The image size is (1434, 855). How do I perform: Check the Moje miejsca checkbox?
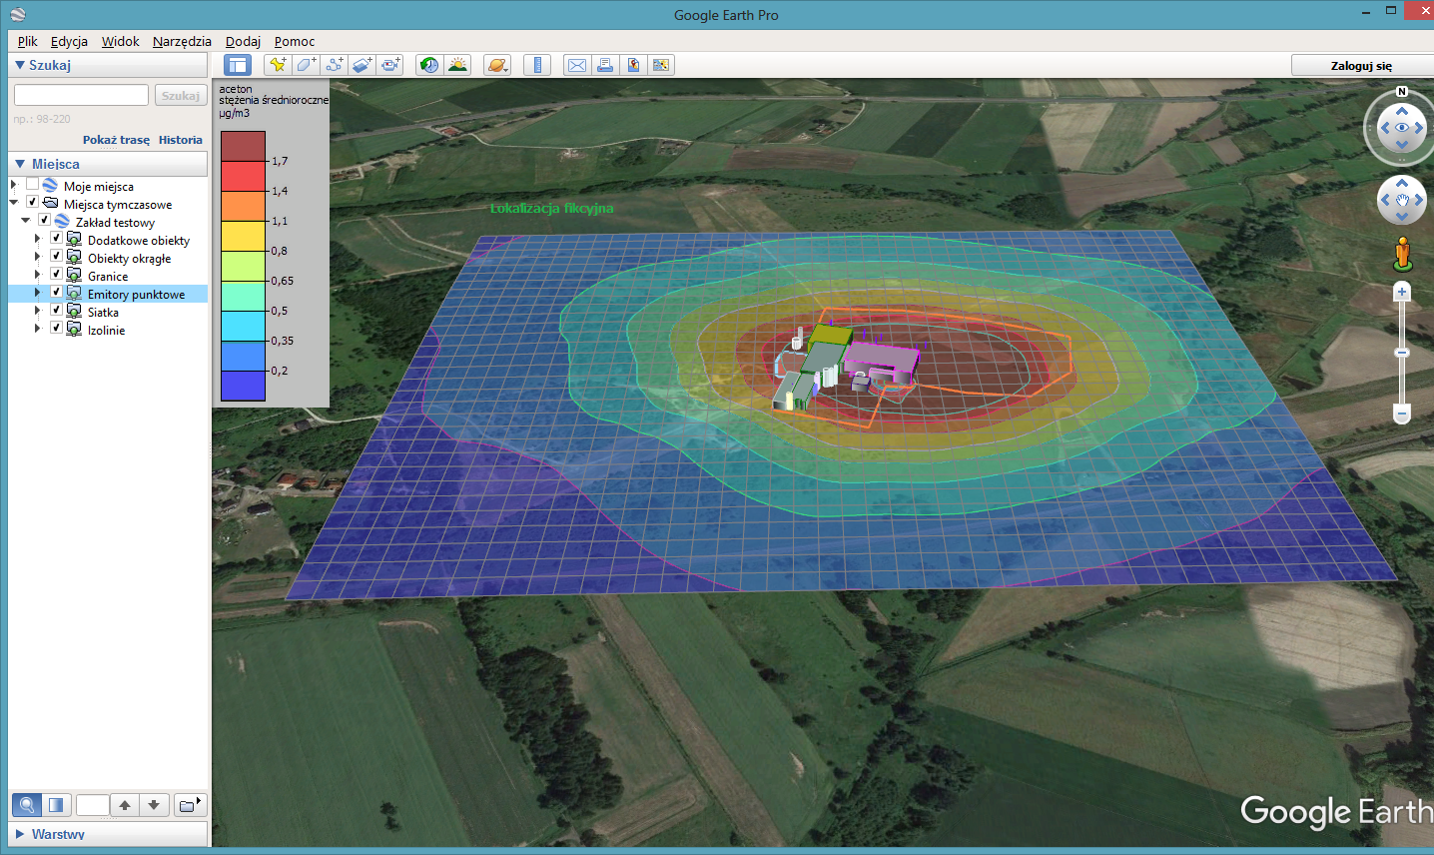click(x=32, y=185)
